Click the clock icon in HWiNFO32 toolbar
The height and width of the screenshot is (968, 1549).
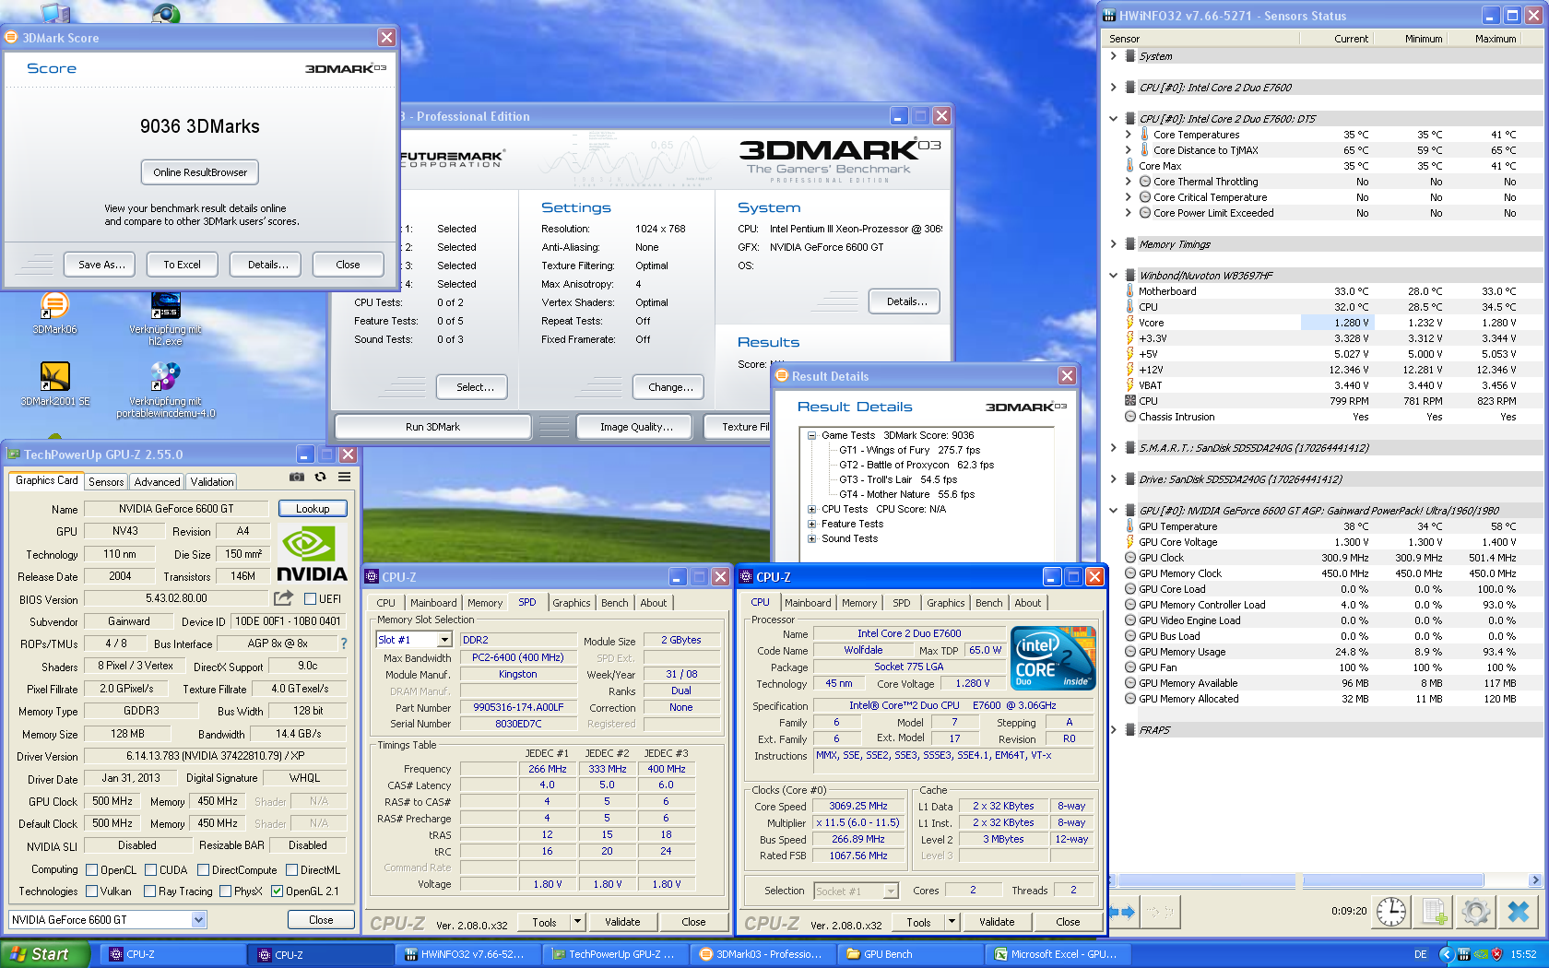pyautogui.click(x=1389, y=911)
